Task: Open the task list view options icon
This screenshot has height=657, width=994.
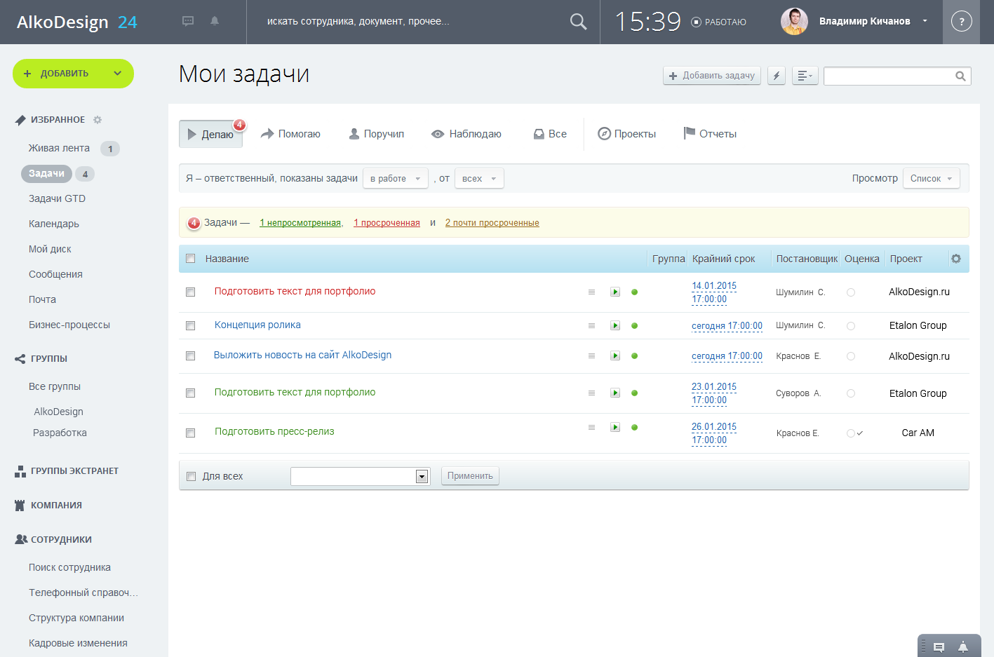Action: [x=805, y=76]
